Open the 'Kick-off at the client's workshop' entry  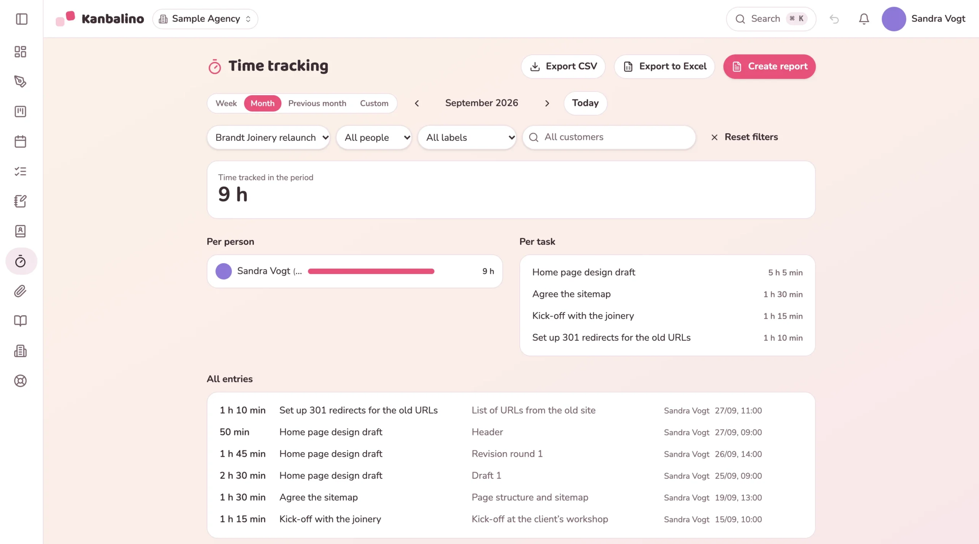pos(511,519)
